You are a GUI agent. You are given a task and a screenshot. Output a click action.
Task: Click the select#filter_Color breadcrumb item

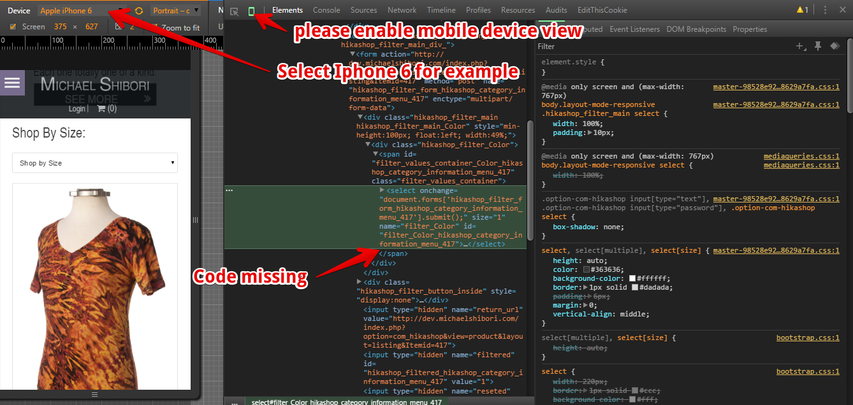346,402
